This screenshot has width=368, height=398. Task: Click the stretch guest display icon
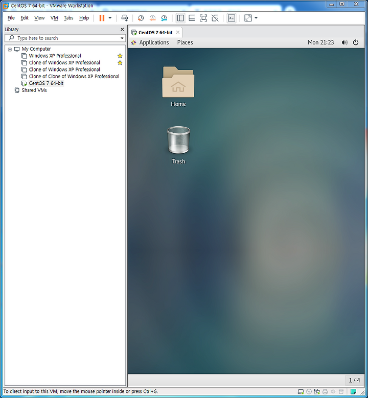coord(247,18)
